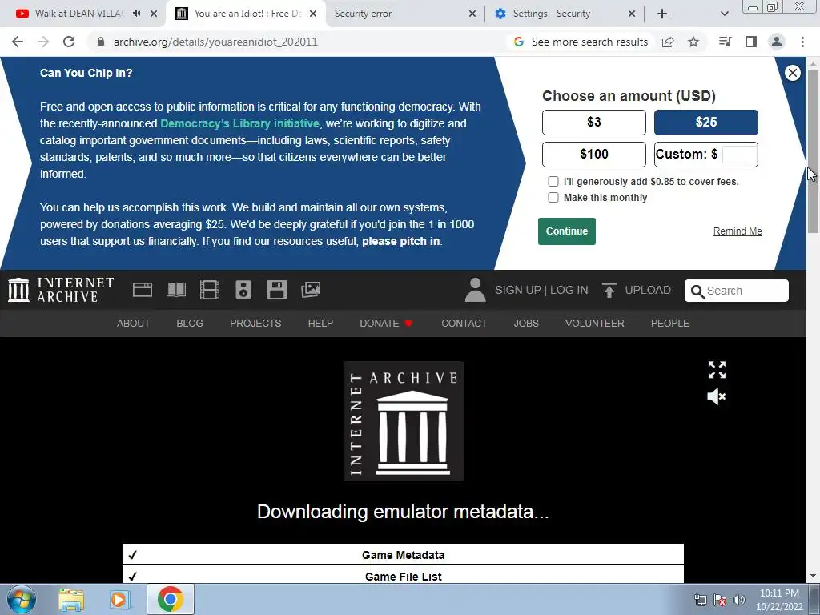Expand the tab search dropdown arrow
The image size is (820, 615).
pos(724,14)
